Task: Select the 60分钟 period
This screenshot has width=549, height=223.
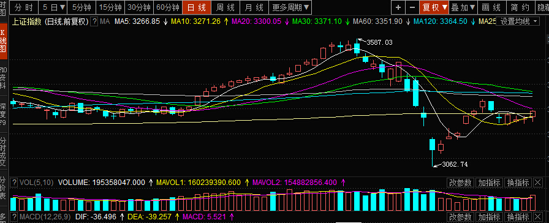Action: click(x=168, y=7)
